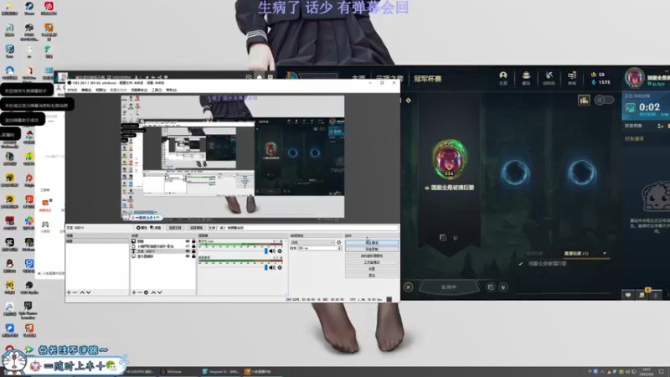
Task: Toggle visibility of the text (GDI+) source
Action: coord(187,251)
